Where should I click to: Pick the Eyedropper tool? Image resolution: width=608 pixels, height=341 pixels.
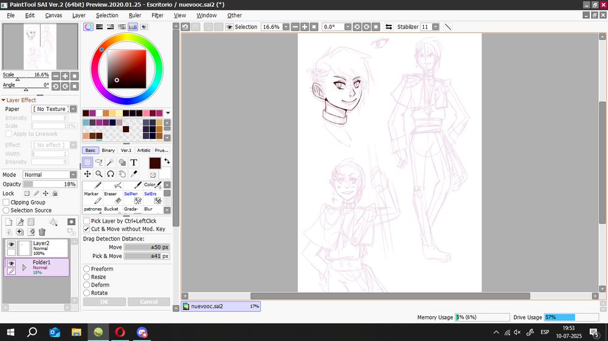click(134, 174)
